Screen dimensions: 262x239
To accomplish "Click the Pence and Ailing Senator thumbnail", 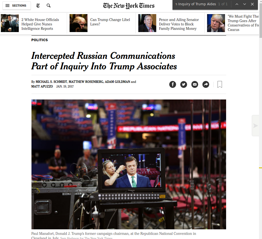I will point(147,23).
